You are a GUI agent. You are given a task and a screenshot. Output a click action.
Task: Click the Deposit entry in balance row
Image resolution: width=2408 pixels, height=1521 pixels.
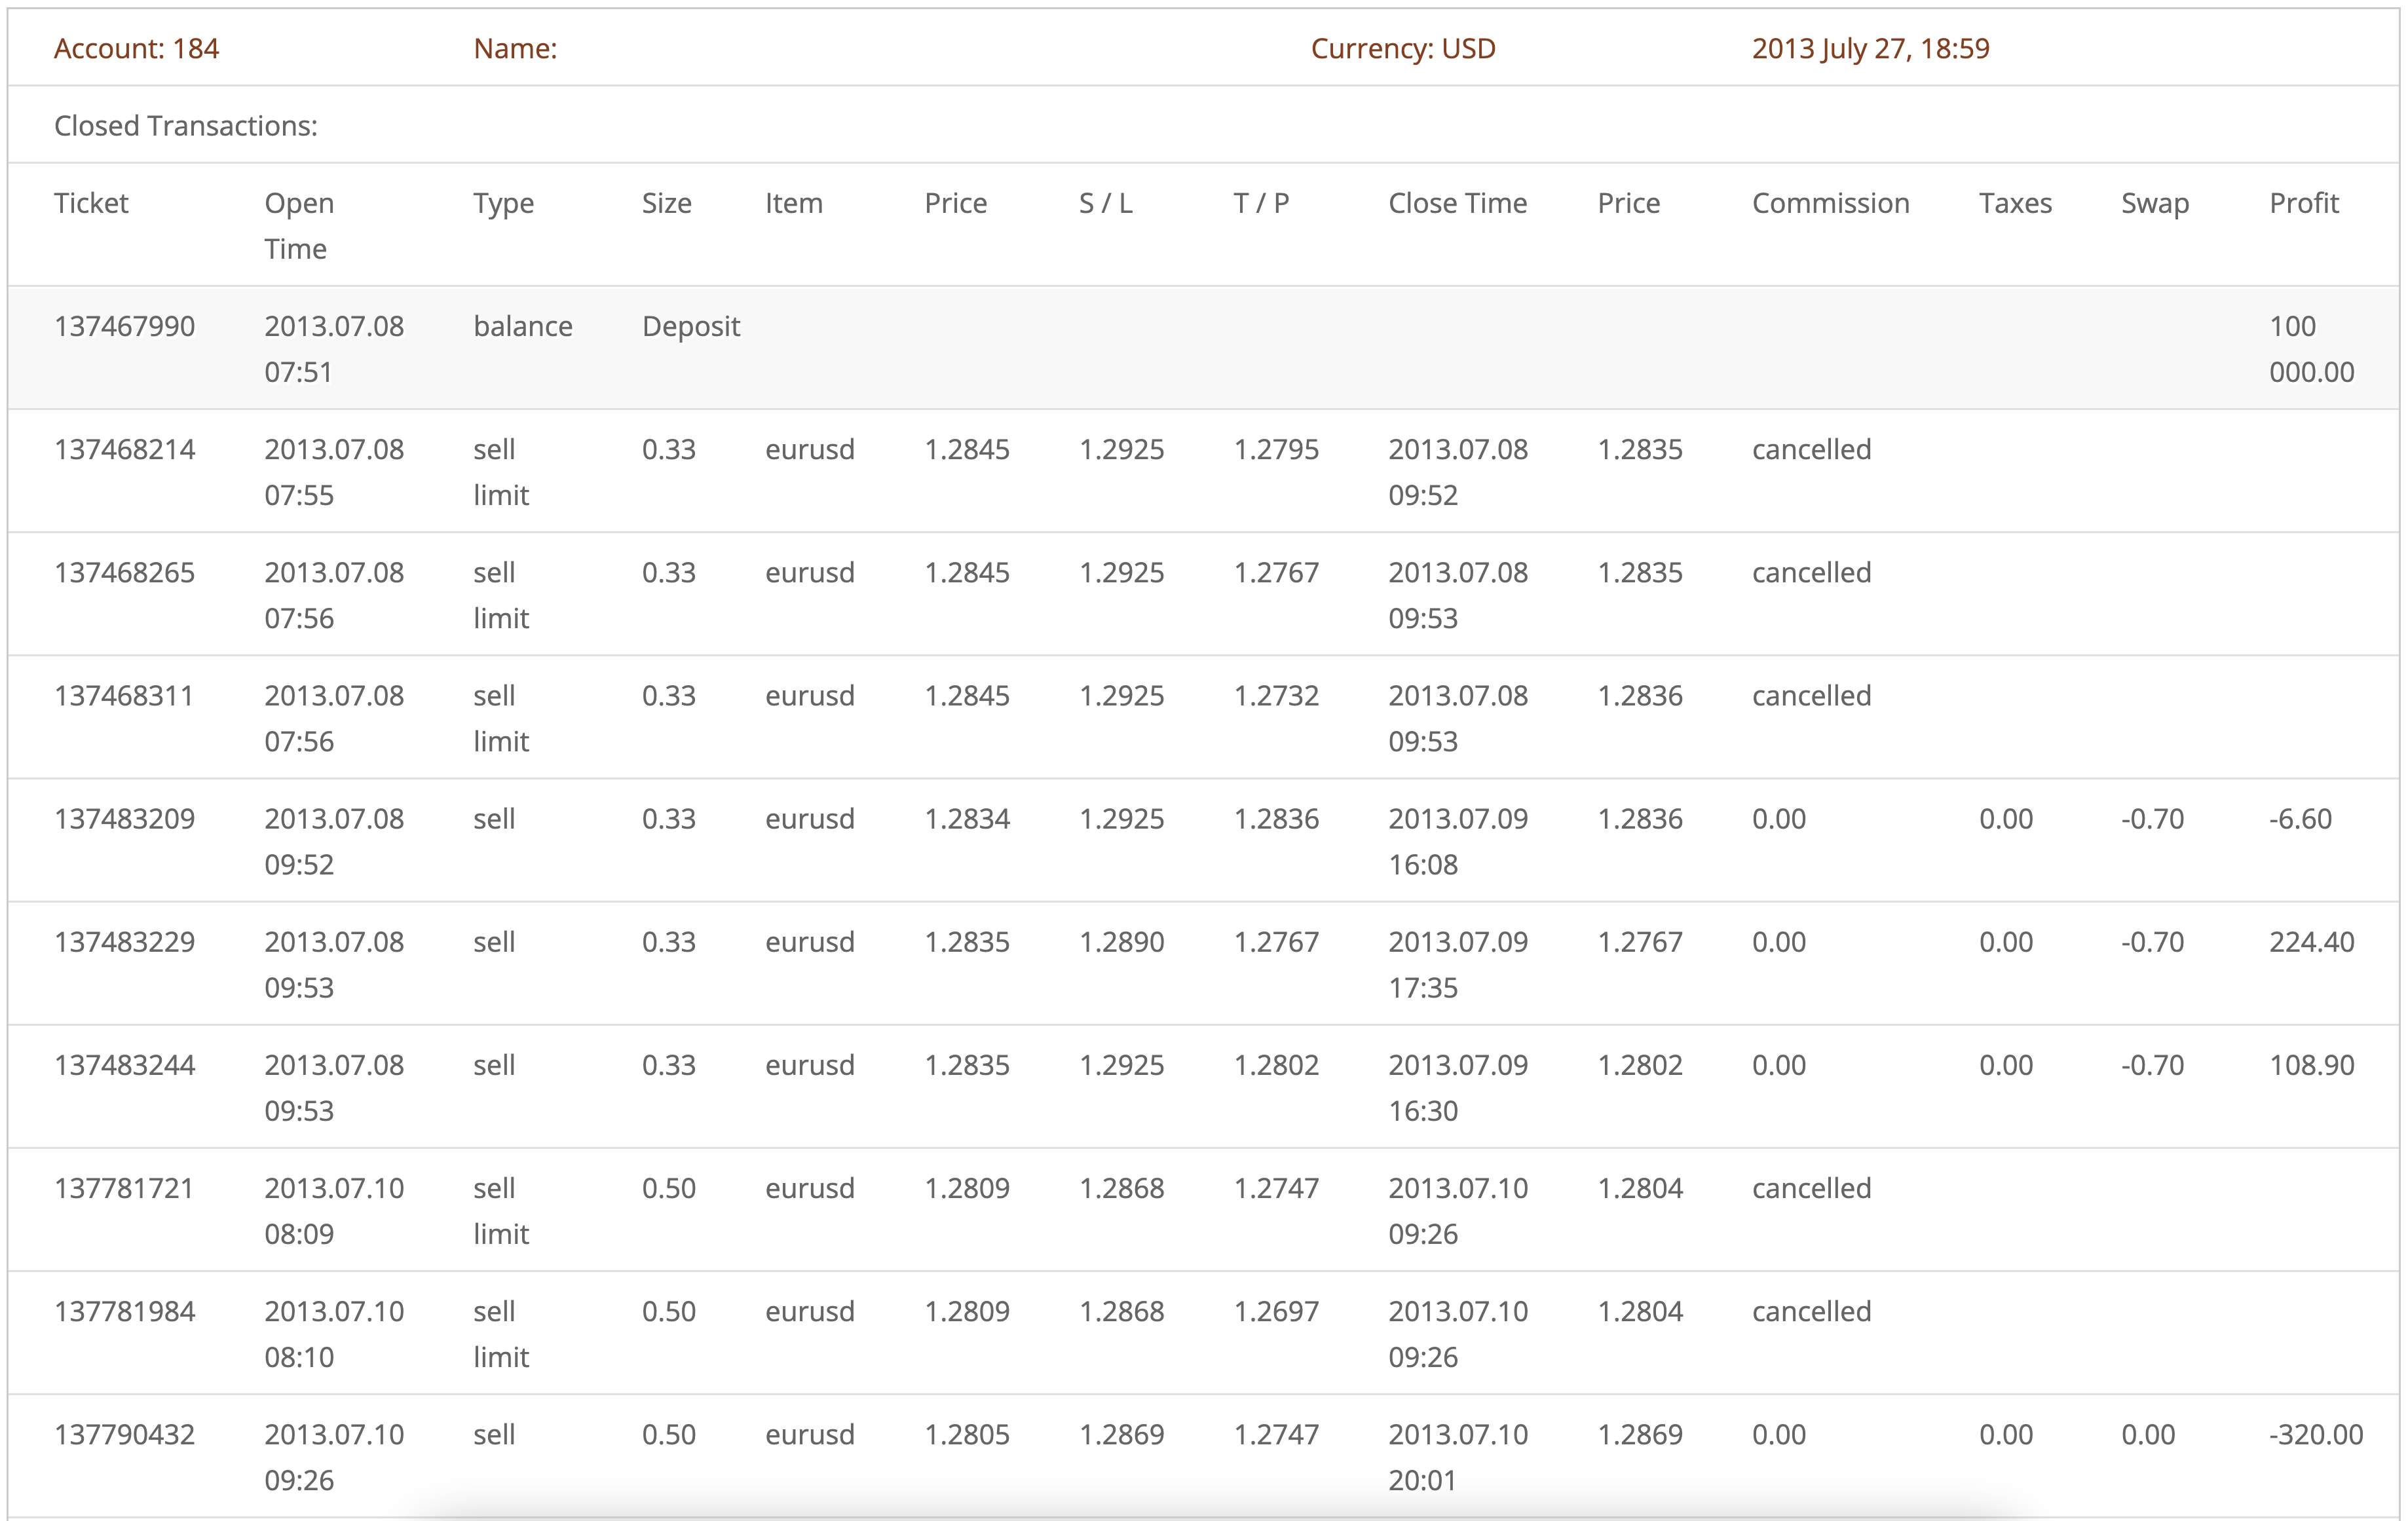[x=690, y=326]
